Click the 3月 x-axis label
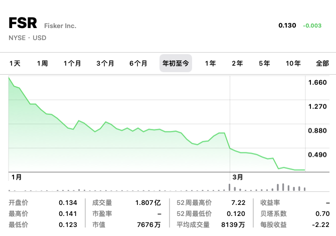The image size is (336, 236). 238,177
